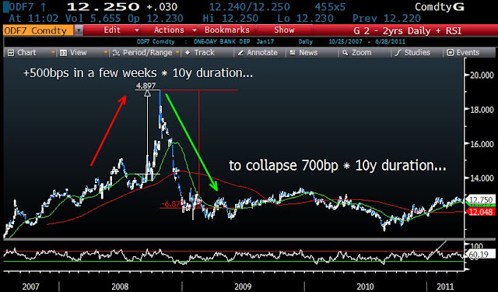The height and width of the screenshot is (292, 498).
Task: Open the Actions menu
Action: [169, 30]
